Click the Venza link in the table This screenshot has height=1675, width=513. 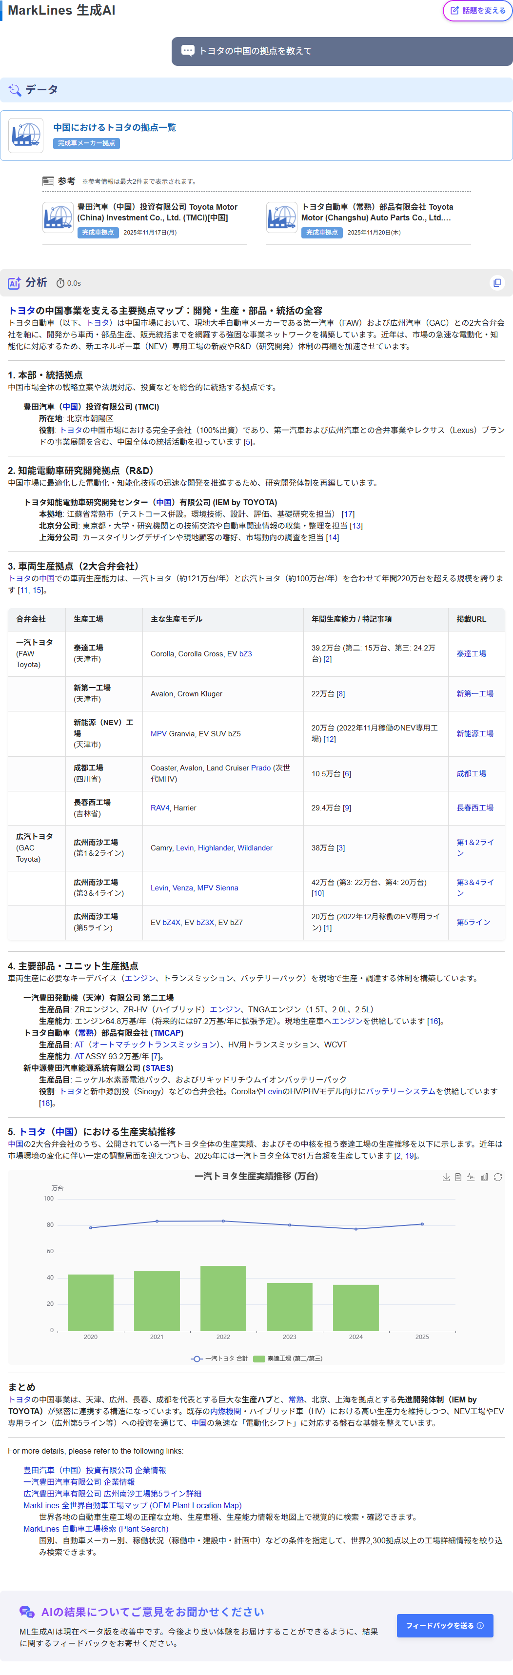click(x=182, y=887)
